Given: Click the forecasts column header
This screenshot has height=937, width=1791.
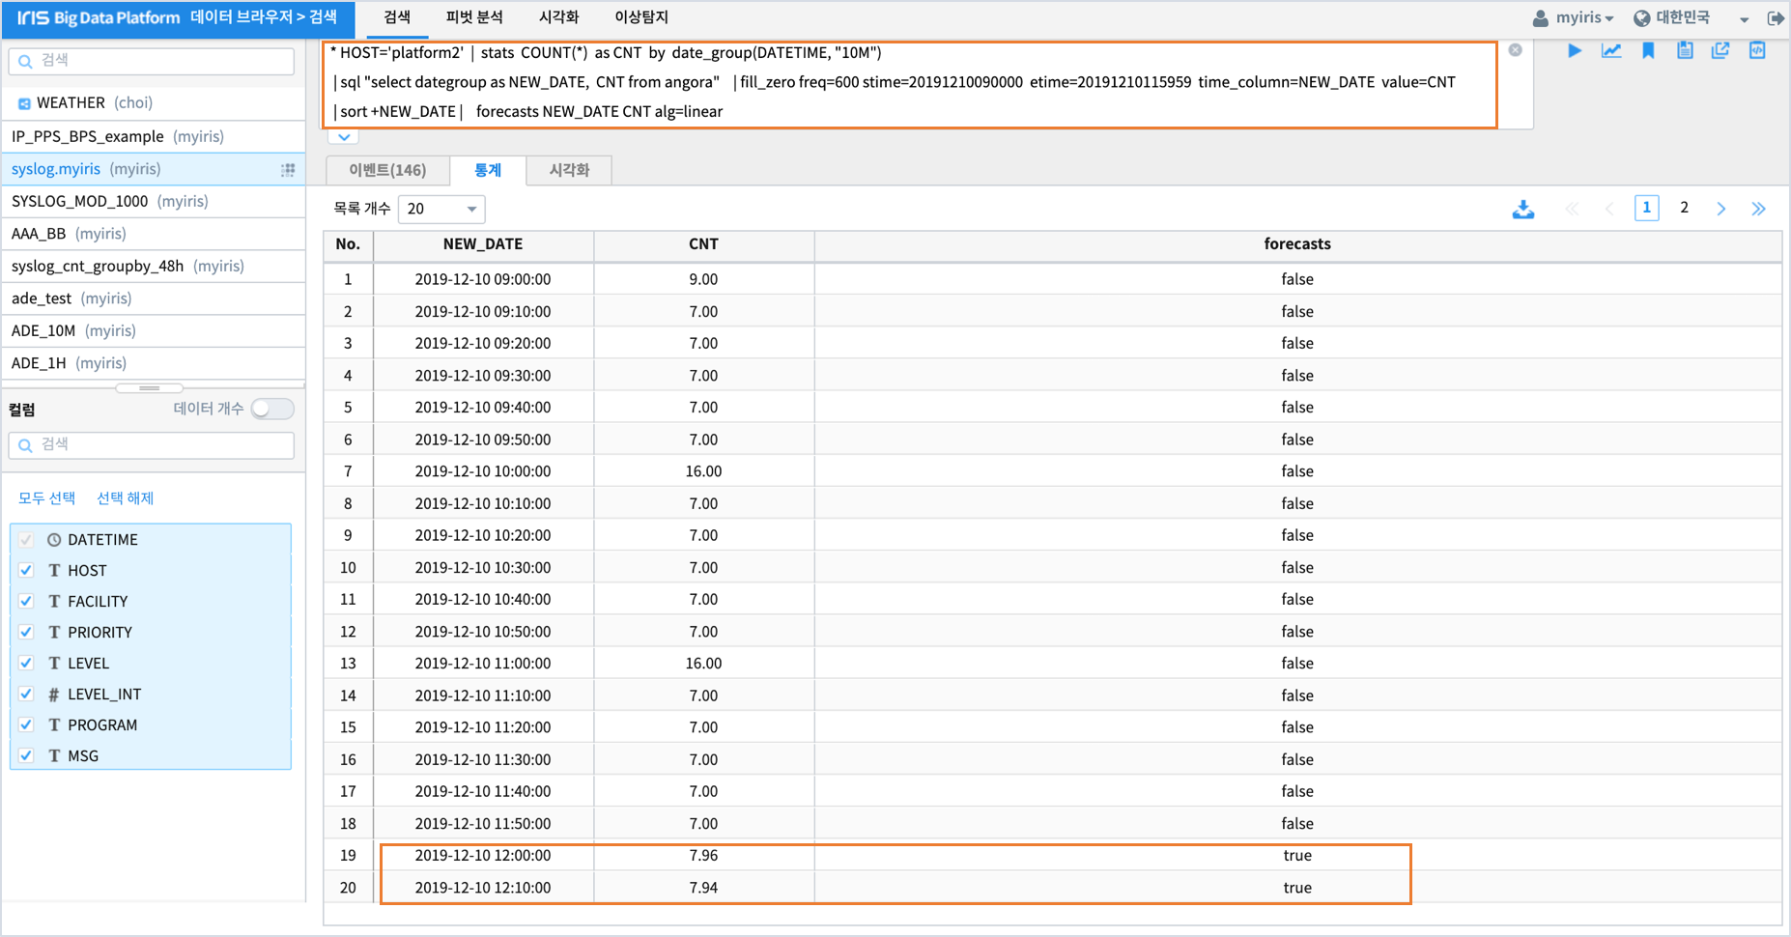Looking at the screenshot, I should (1297, 244).
